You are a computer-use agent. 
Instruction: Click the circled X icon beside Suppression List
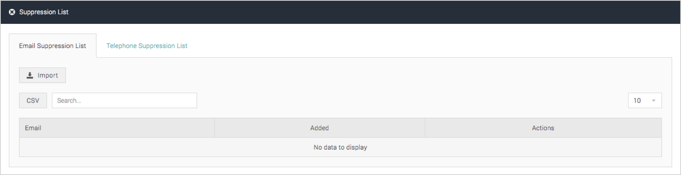pyautogui.click(x=12, y=12)
